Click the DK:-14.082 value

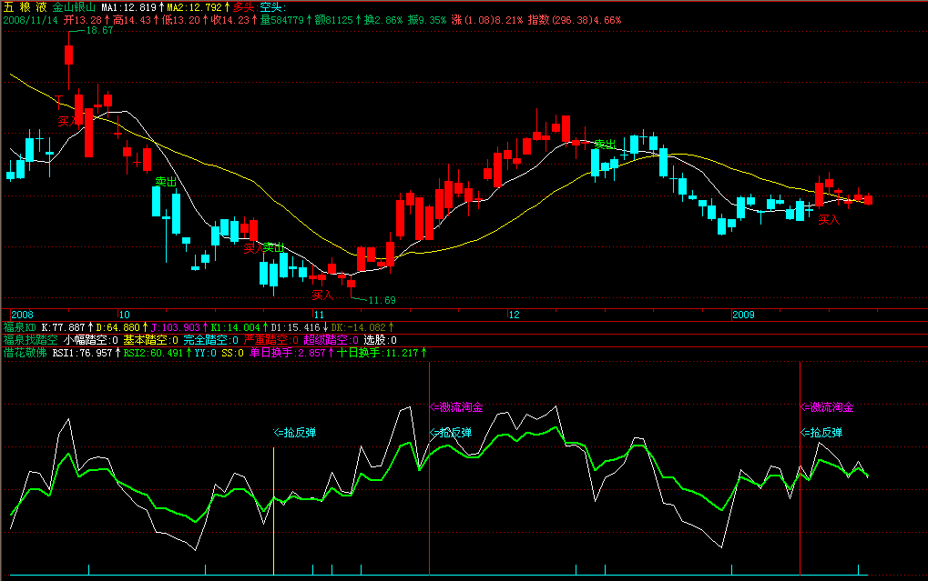359,327
